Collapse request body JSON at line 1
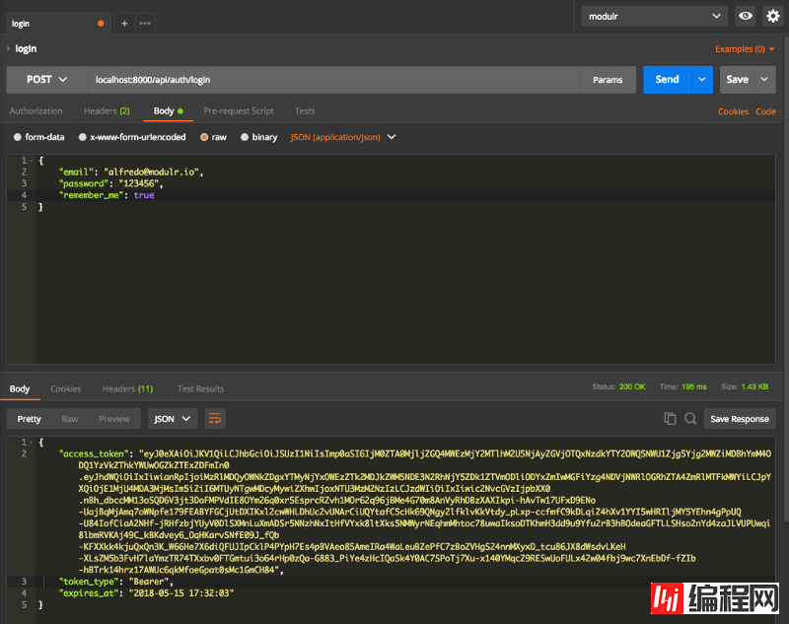The image size is (789, 624). click(32, 161)
